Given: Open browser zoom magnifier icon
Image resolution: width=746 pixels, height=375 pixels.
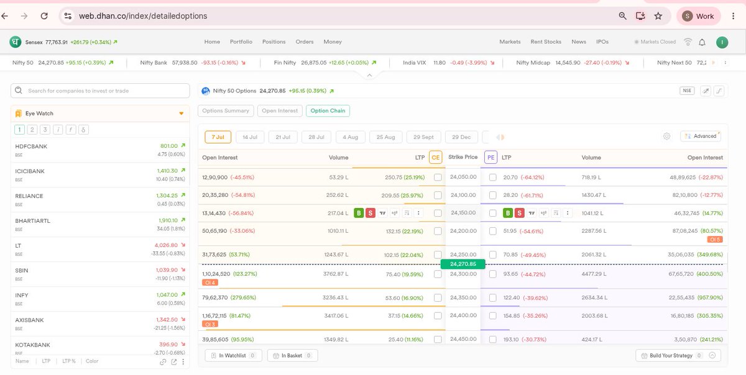Looking at the screenshot, I should pyautogui.click(x=623, y=16).
